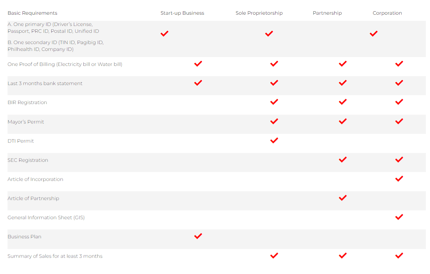Click the Article of Incorporation checkmark
This screenshot has width=430, height=274.
399,179
